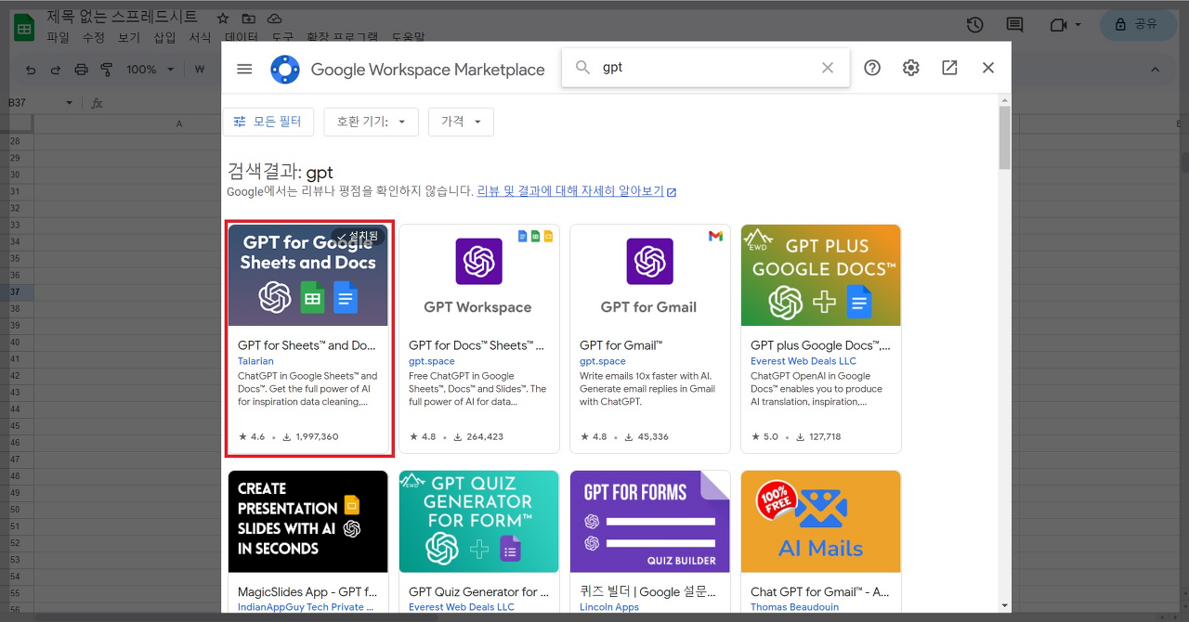Screen dimensions: 1189x622
Task: Select row header 37
Action: coord(15,292)
